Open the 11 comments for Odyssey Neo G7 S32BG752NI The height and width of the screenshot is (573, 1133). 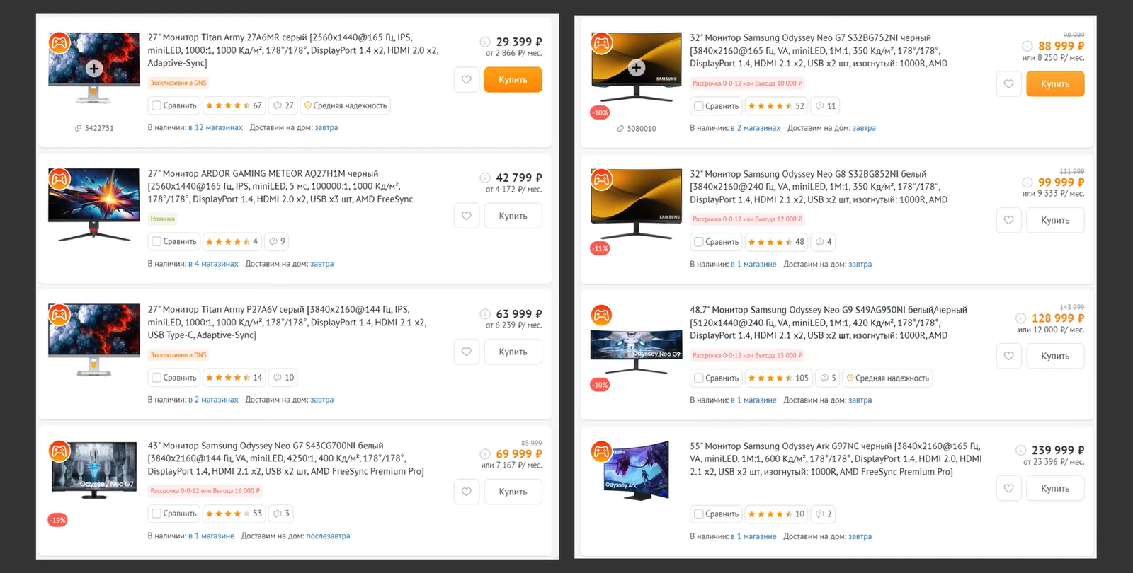(826, 106)
